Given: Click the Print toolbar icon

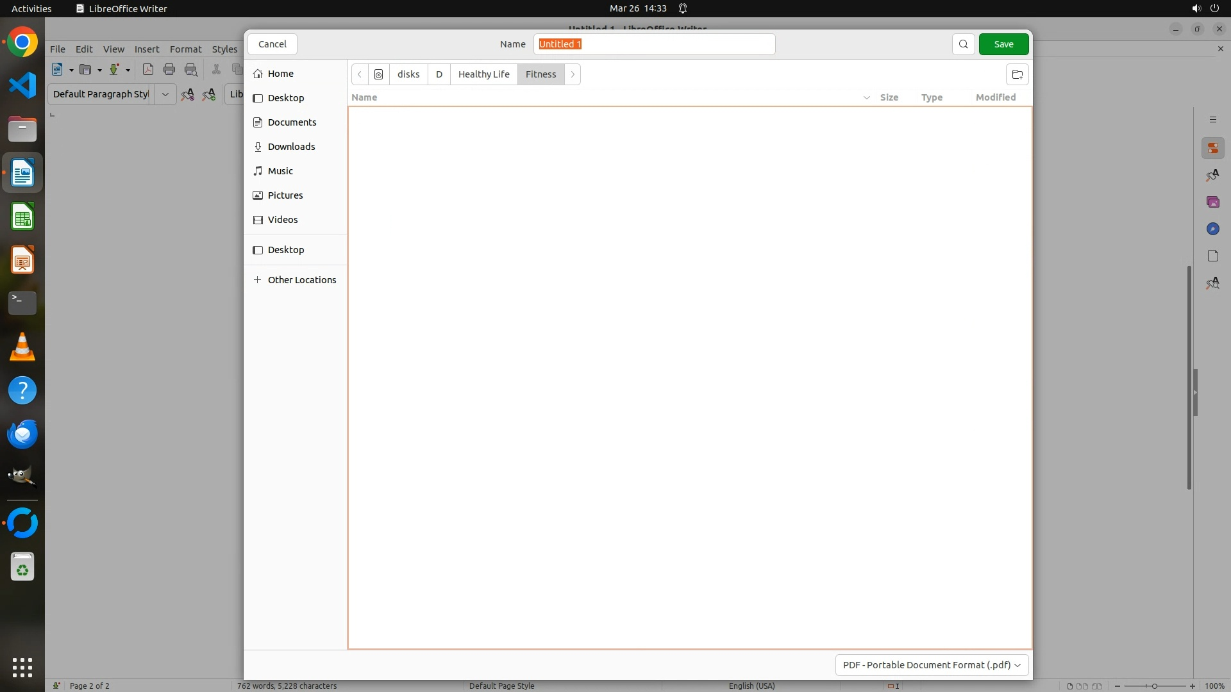Looking at the screenshot, I should pos(169,70).
